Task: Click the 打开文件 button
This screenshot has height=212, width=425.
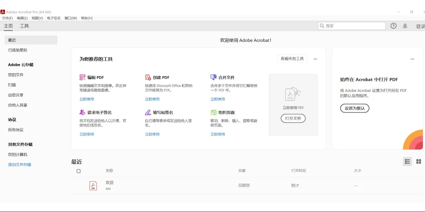Action: point(293,118)
